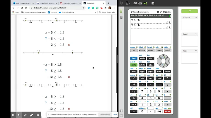The width and height of the screenshot is (211, 118).
Task: Expand the Table panel dropdown
Action: (x=196, y=51)
